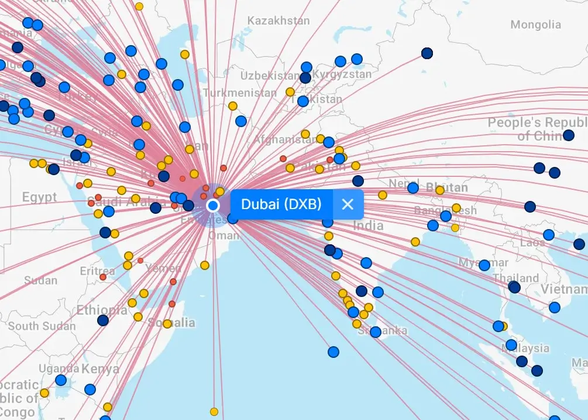The height and width of the screenshot is (420, 588).
Task: Select the yellow marker above Kazakhstan at top edge
Action: pos(139,6)
